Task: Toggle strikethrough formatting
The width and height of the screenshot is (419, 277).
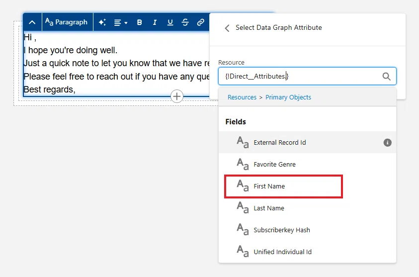Action: (185, 22)
